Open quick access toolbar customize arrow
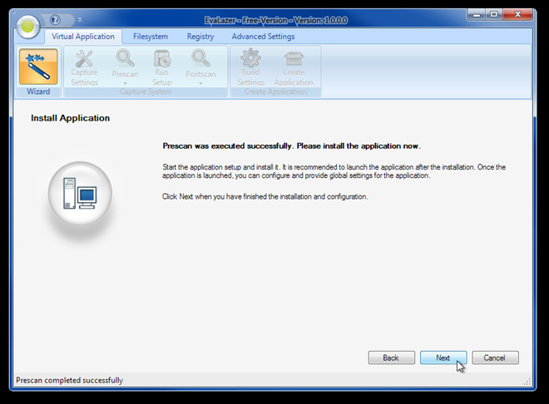The image size is (549, 404). click(x=80, y=20)
